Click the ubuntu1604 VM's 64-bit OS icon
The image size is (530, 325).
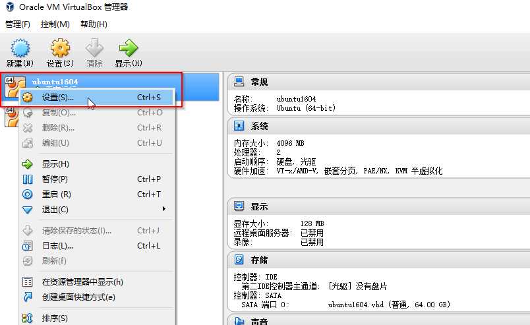(x=15, y=86)
